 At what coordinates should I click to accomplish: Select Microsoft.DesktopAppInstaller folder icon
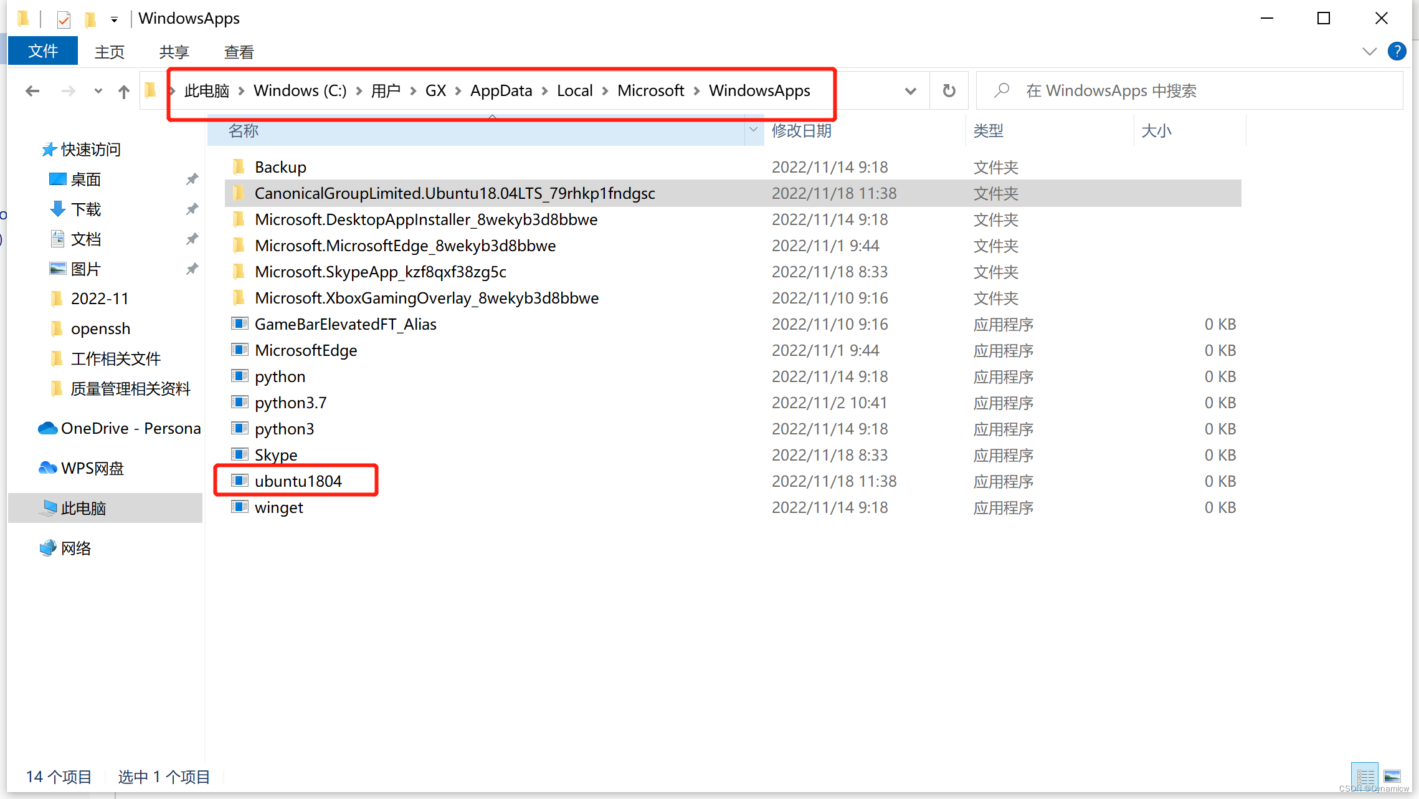point(239,219)
